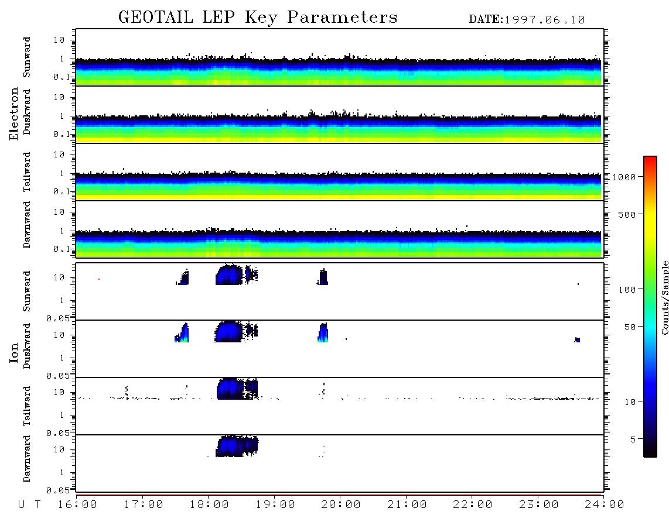Click the "16:00" time axis tick label

77,504
